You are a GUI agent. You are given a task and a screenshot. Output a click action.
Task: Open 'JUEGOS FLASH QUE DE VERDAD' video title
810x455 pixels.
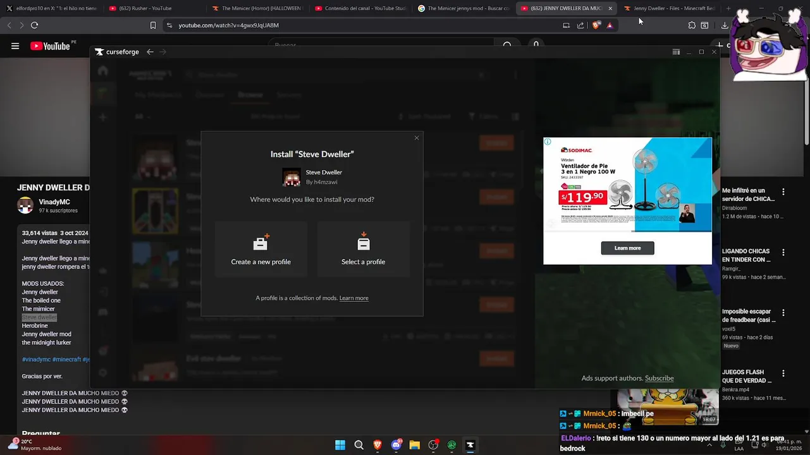(x=747, y=377)
